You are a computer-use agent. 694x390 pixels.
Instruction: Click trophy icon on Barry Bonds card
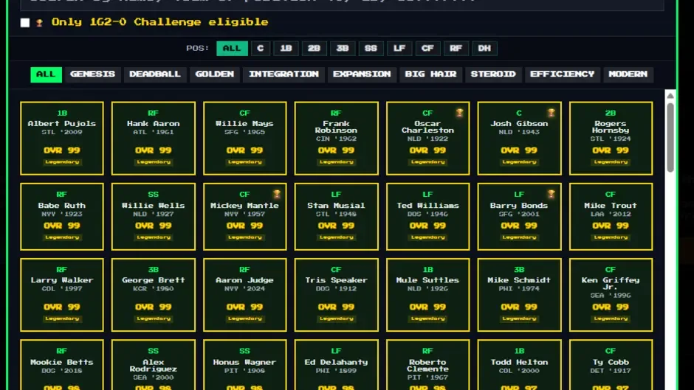pyautogui.click(x=551, y=194)
